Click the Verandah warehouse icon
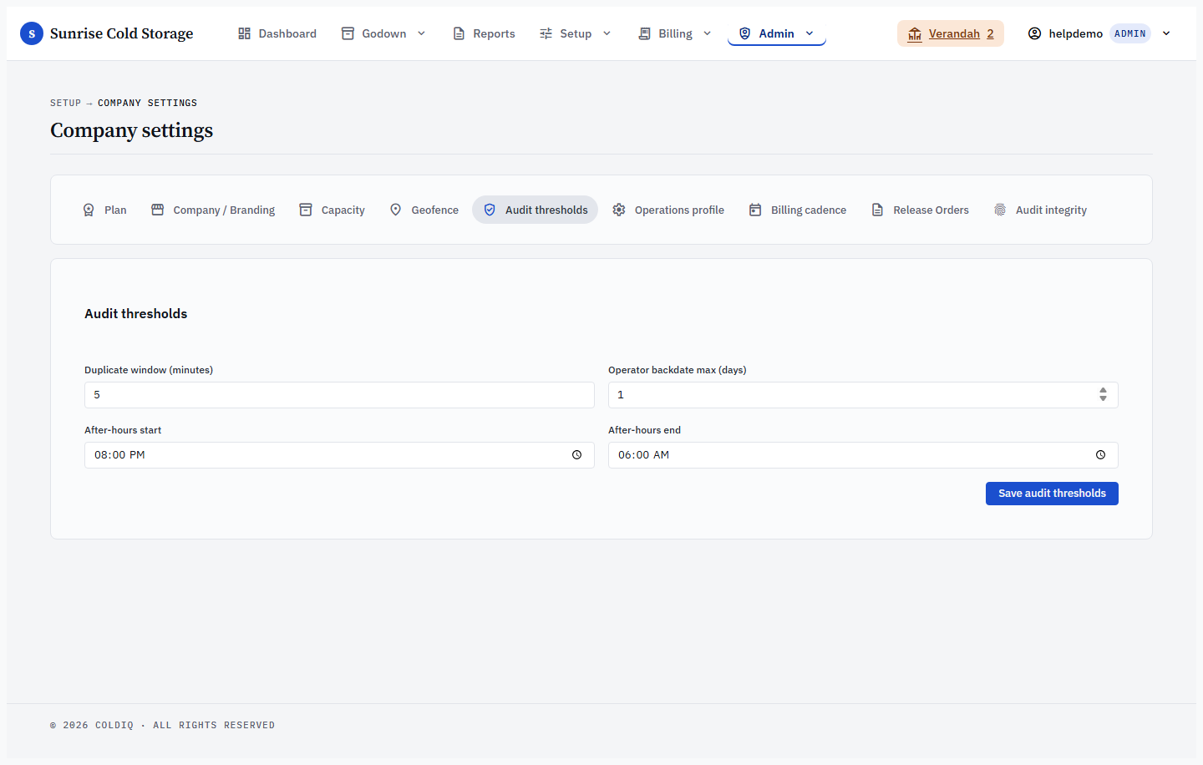The height and width of the screenshot is (765, 1203). click(915, 33)
